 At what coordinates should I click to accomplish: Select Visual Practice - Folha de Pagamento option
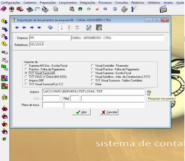(115, 69)
